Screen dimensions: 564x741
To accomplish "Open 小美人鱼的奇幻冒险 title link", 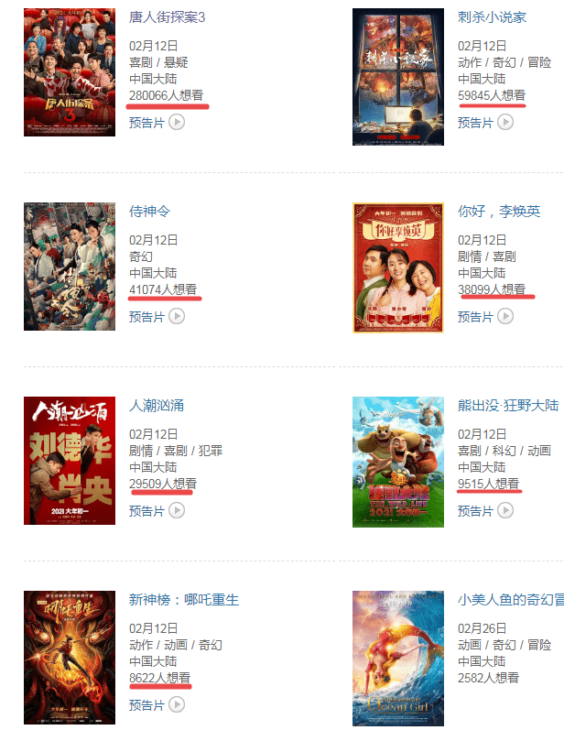I will (511, 600).
